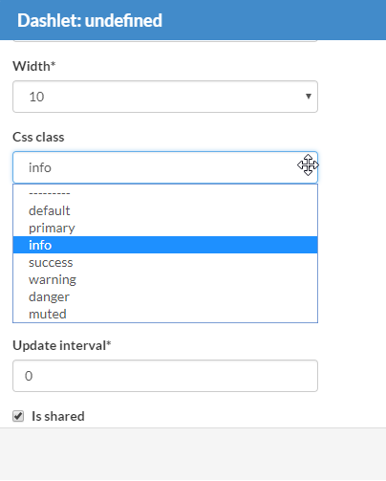Click the partially hidden field above Width

tap(165, 40)
